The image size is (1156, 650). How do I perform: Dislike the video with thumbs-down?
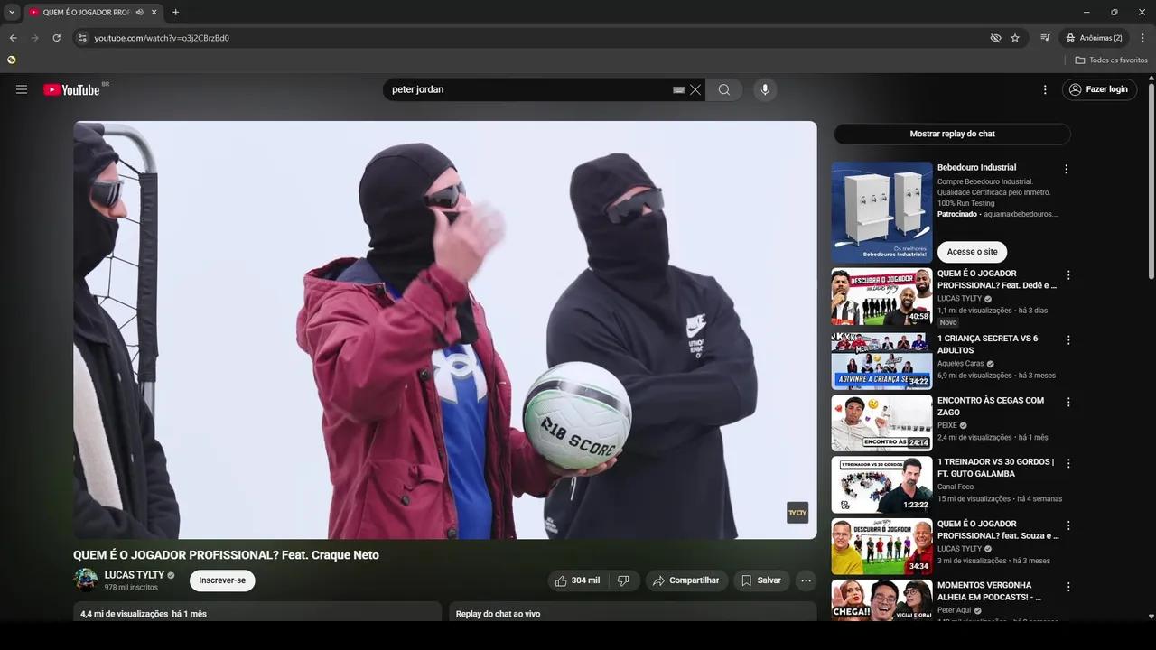tap(623, 580)
